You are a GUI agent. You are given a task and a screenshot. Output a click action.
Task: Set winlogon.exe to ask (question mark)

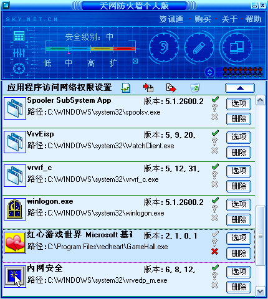click(x=214, y=209)
